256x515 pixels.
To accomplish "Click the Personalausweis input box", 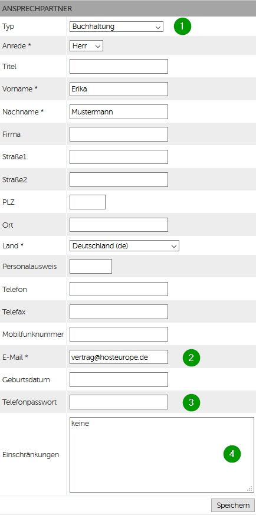I will (91, 267).
